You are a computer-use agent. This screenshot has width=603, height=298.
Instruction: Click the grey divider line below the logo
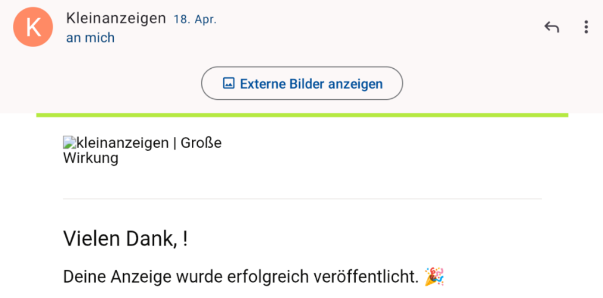(302, 199)
